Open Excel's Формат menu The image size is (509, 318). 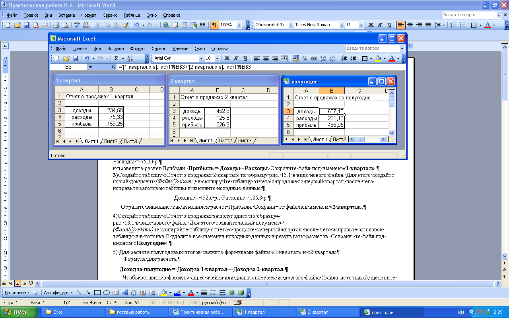(x=138, y=48)
